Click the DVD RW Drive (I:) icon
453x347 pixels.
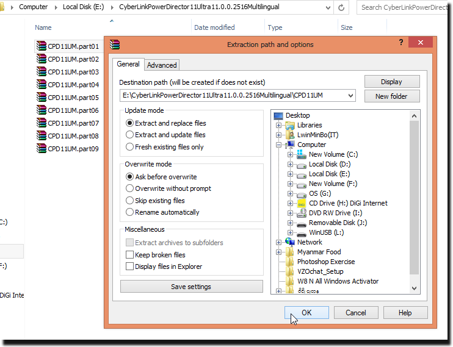point(302,213)
